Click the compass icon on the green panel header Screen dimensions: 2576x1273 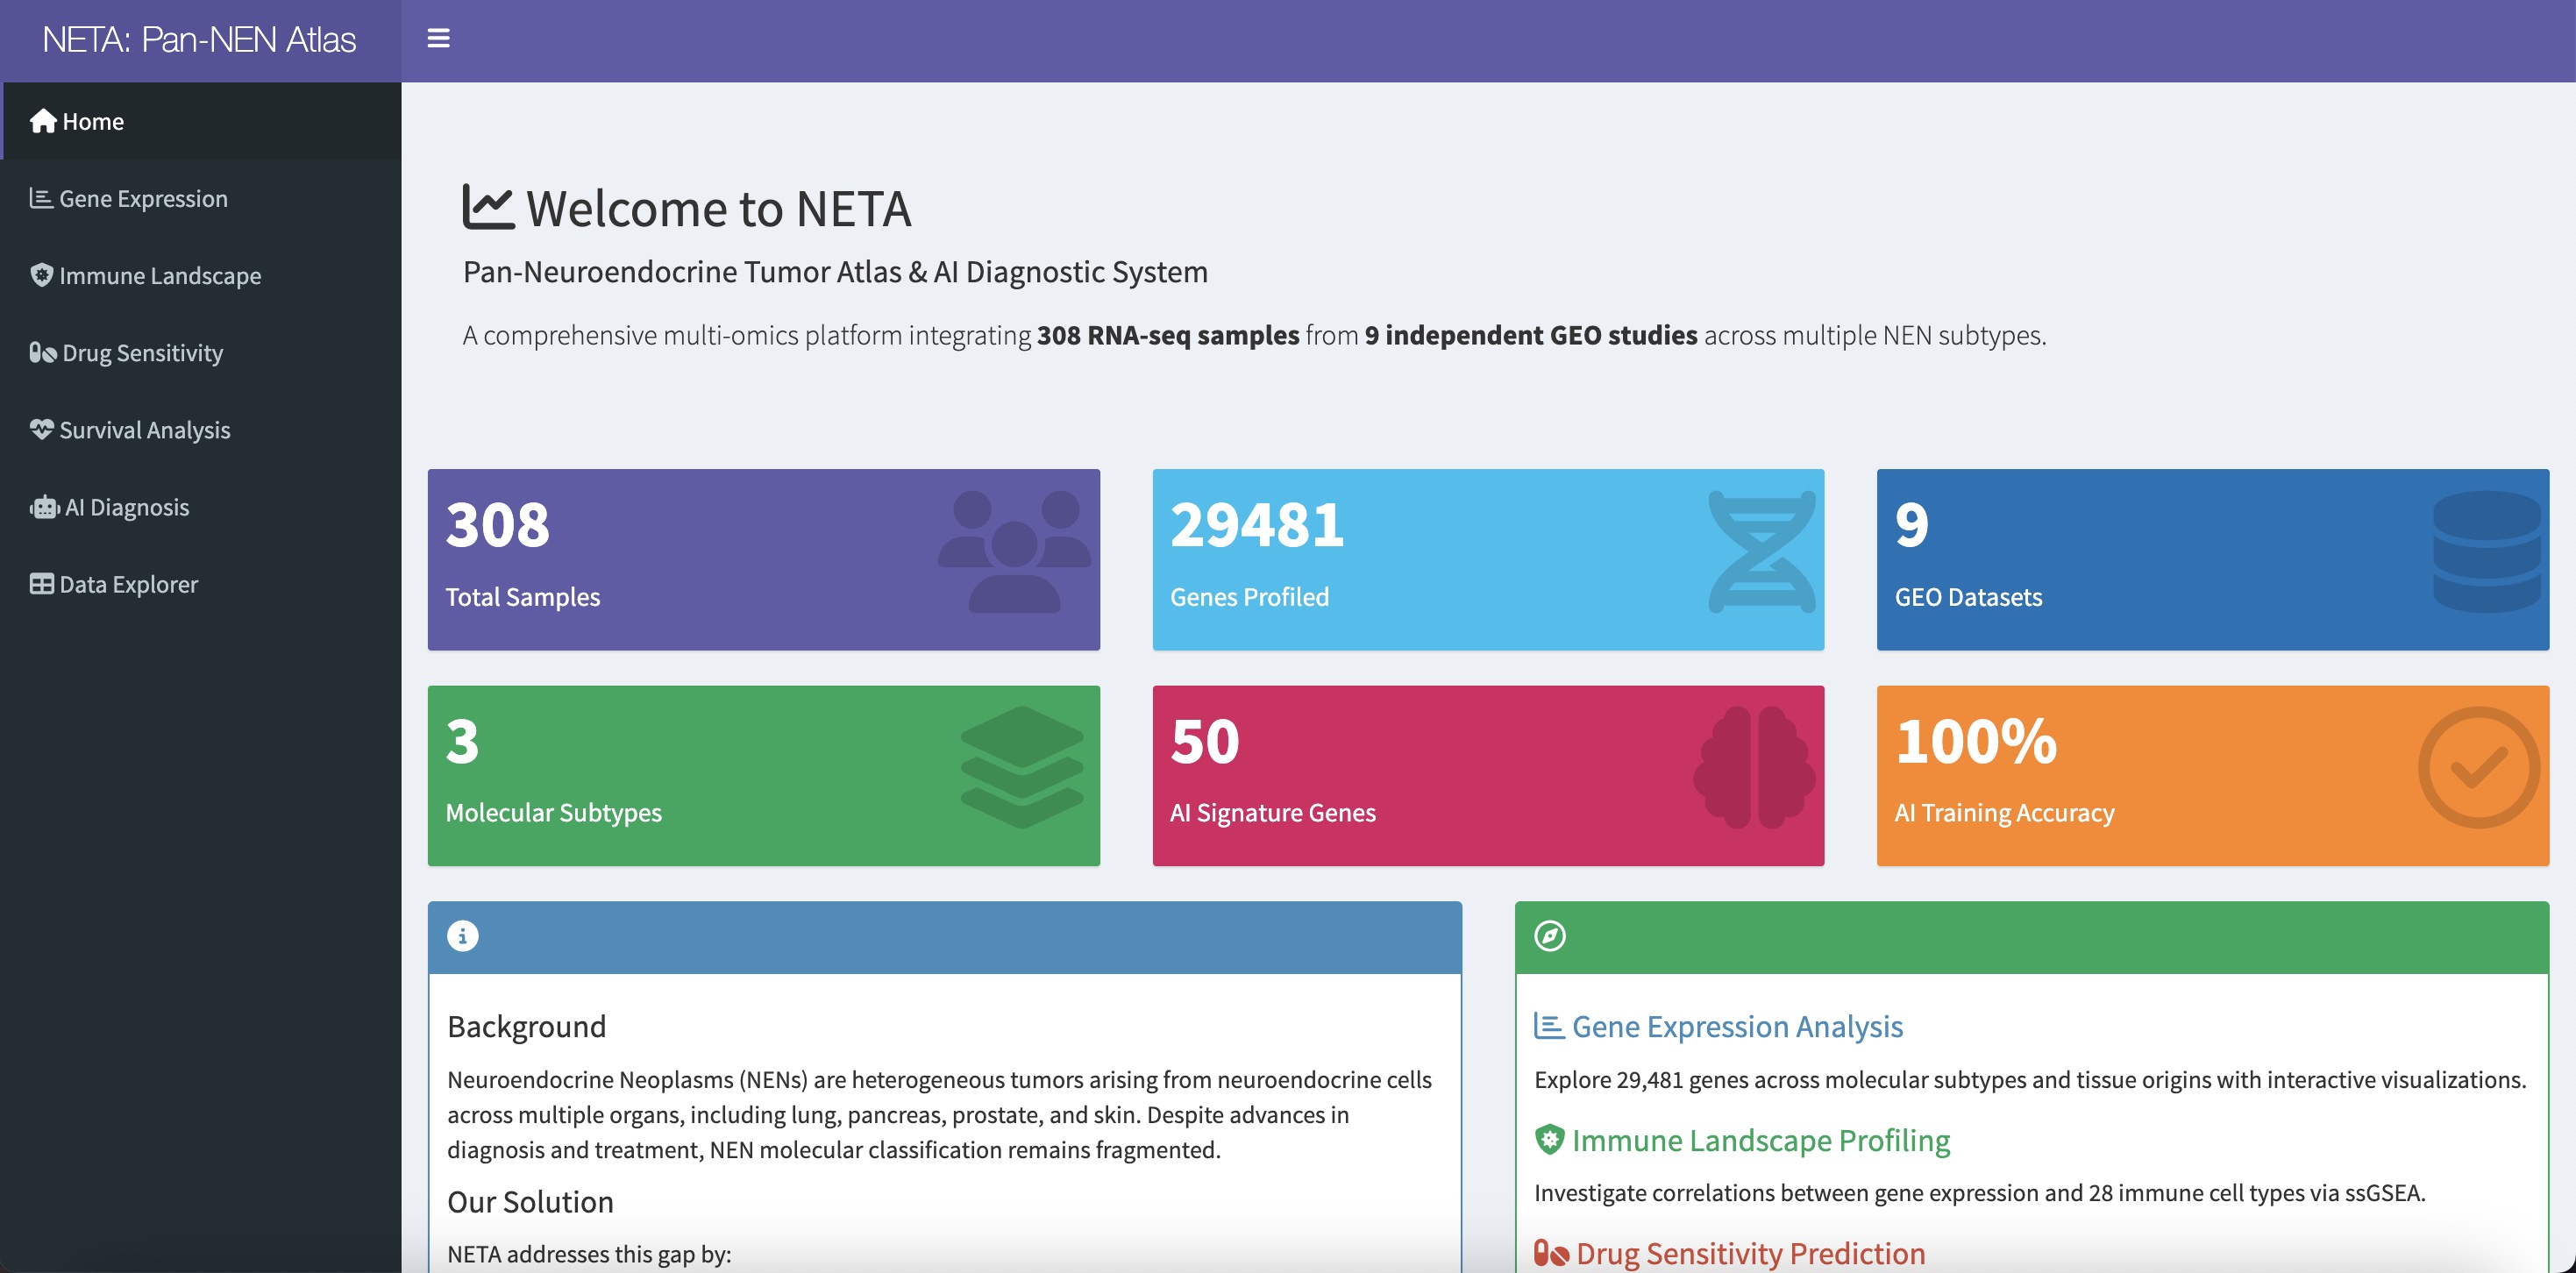click(1549, 936)
